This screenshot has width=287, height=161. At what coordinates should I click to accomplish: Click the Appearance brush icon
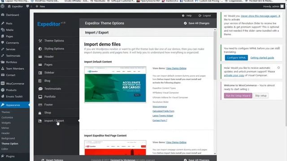[x=3, y=105]
